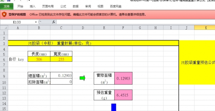The width and height of the screenshot is (215, 111).
Task: Click the 寬度(mm) header cell
Action: 61,54
